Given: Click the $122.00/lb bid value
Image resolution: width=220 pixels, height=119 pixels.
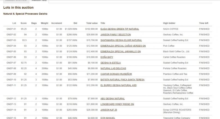Looking at the screenshot, I should (72, 85).
